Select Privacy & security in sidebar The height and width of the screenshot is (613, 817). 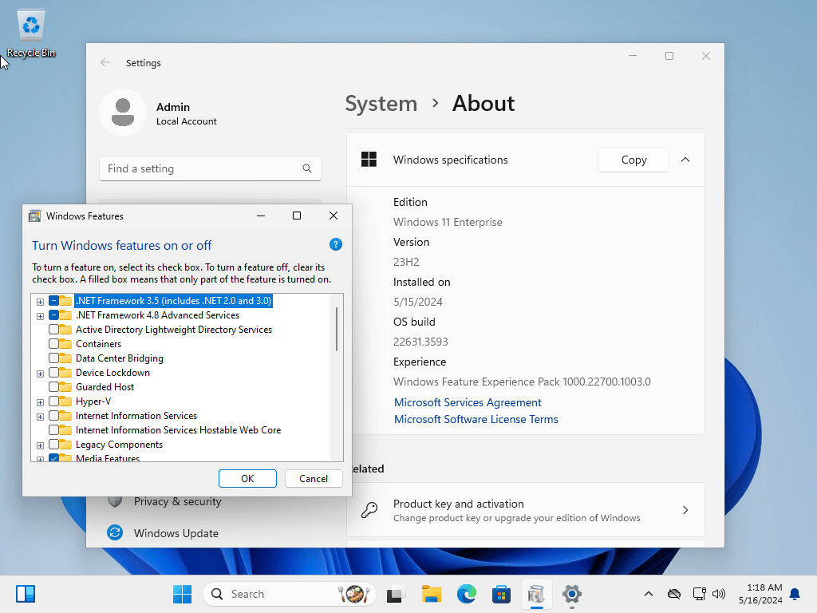(177, 501)
